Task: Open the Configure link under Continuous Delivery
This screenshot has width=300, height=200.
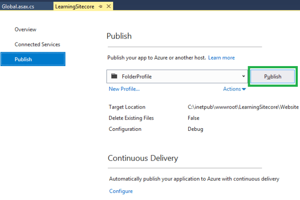Action: 121,191
